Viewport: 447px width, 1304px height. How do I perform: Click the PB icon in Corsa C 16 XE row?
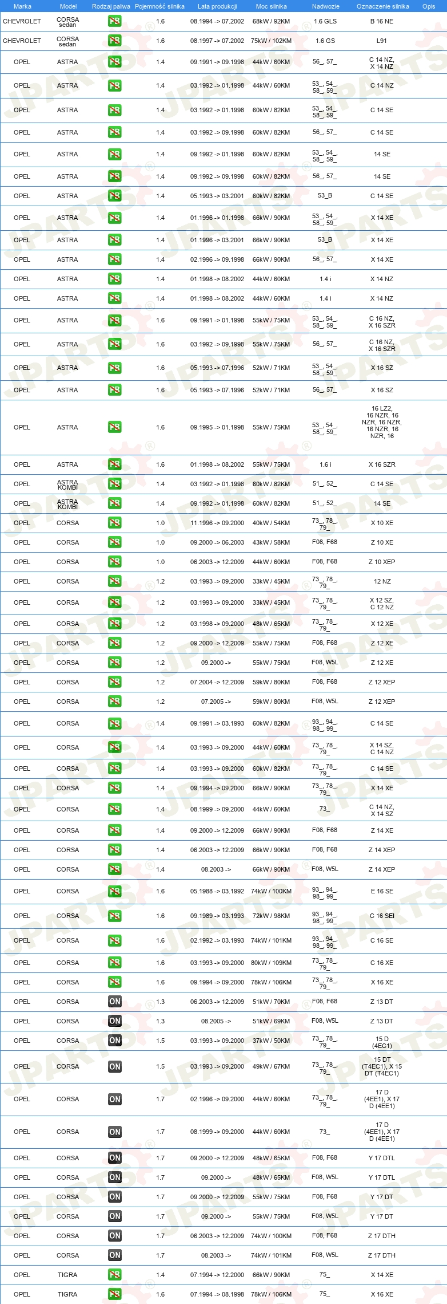114,963
